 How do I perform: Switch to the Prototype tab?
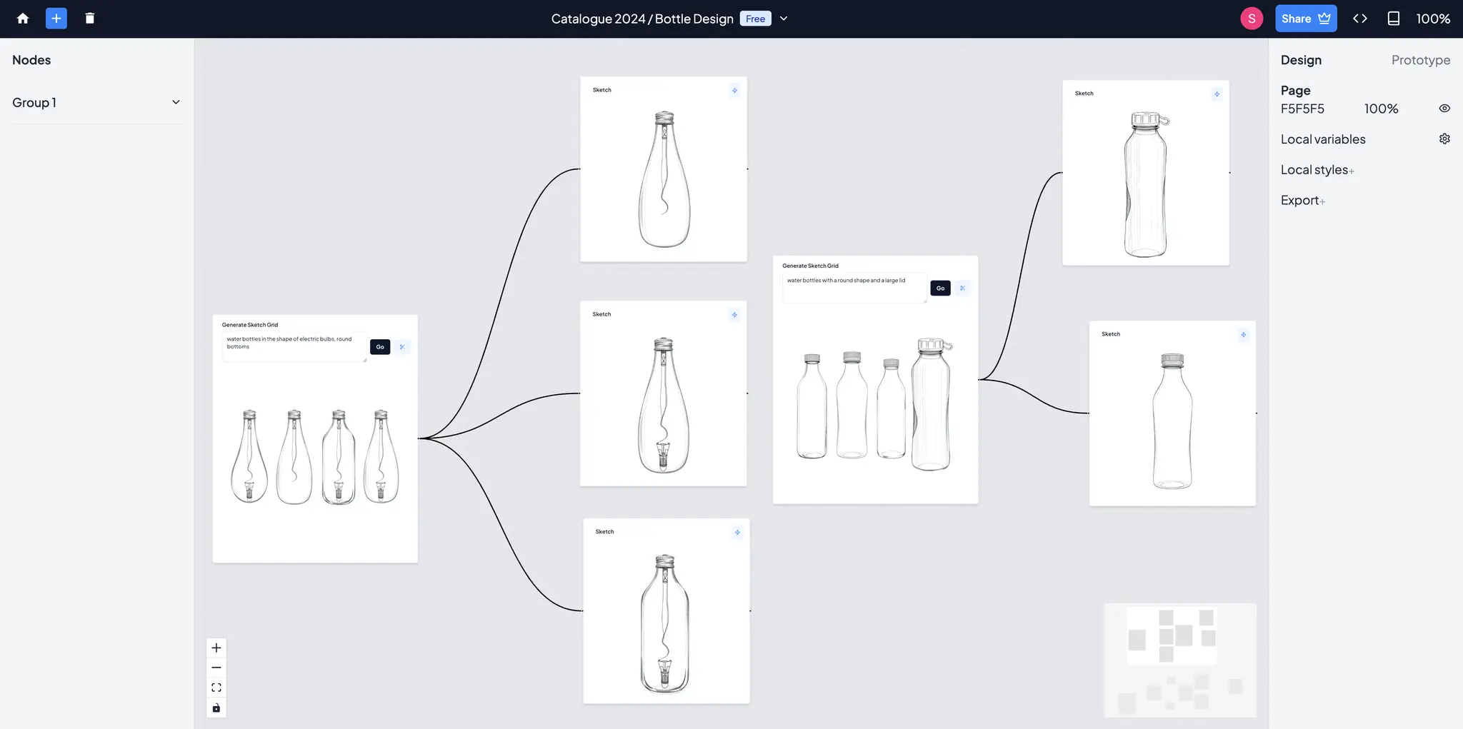tap(1420, 60)
